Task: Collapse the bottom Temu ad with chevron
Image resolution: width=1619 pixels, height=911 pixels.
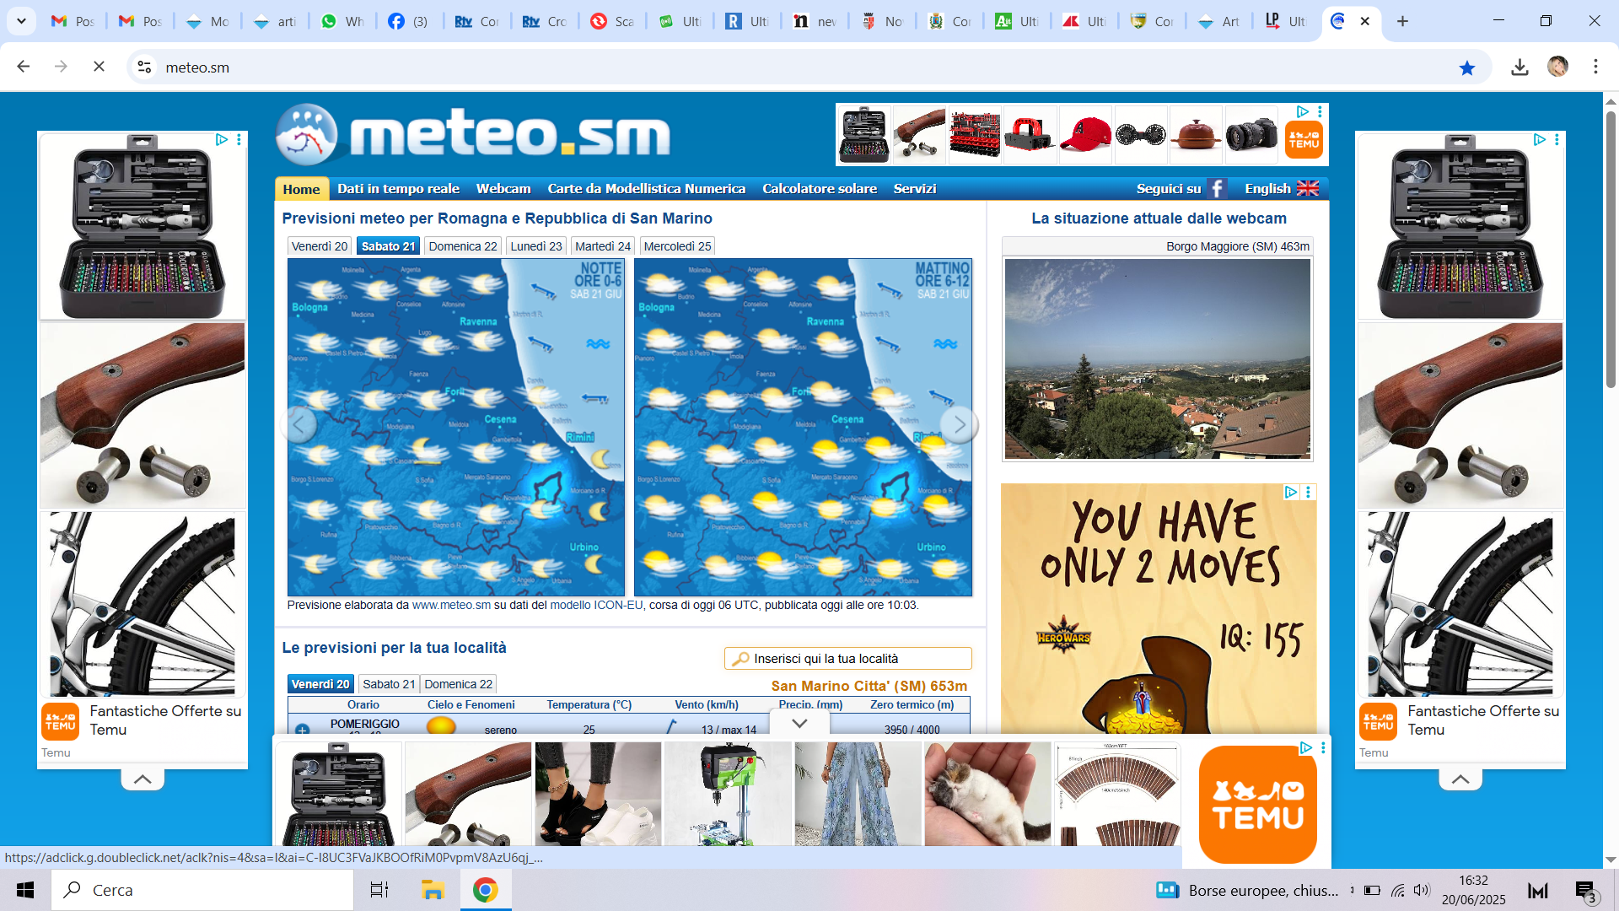Action: [x=799, y=723]
